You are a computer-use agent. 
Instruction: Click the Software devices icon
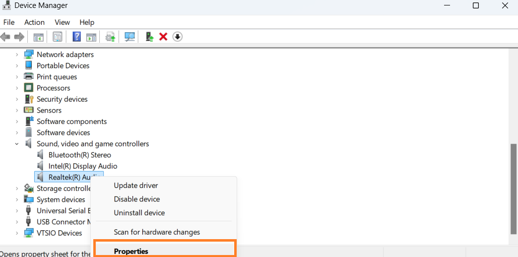pos(29,132)
